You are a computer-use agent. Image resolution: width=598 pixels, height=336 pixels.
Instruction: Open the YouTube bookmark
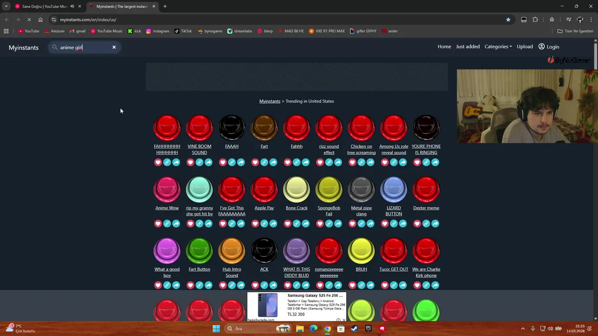(28, 31)
